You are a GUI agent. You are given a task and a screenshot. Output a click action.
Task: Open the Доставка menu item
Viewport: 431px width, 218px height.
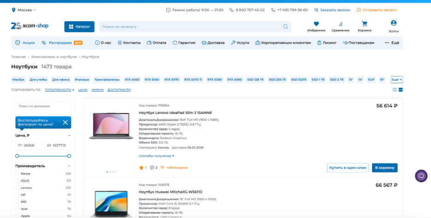(x=213, y=43)
